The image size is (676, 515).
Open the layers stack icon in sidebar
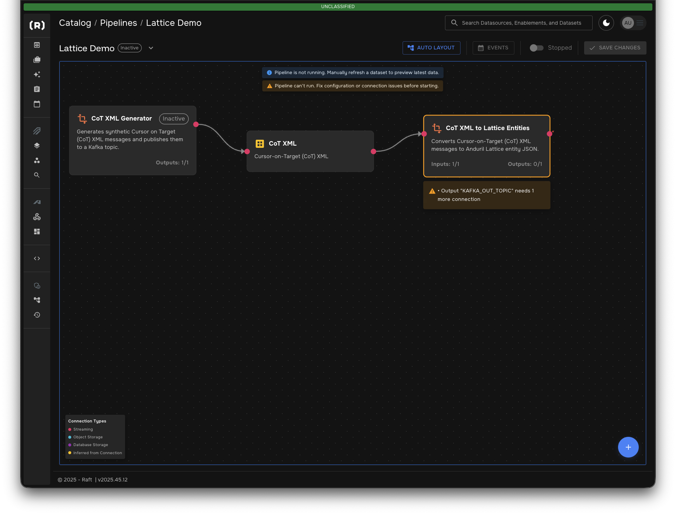37,146
